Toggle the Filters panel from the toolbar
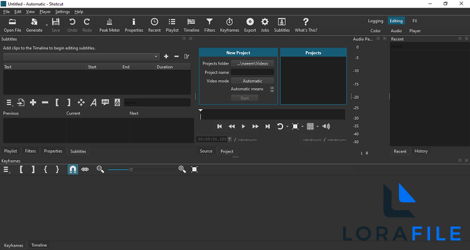Image resolution: width=470 pixels, height=250 pixels. click(210, 25)
